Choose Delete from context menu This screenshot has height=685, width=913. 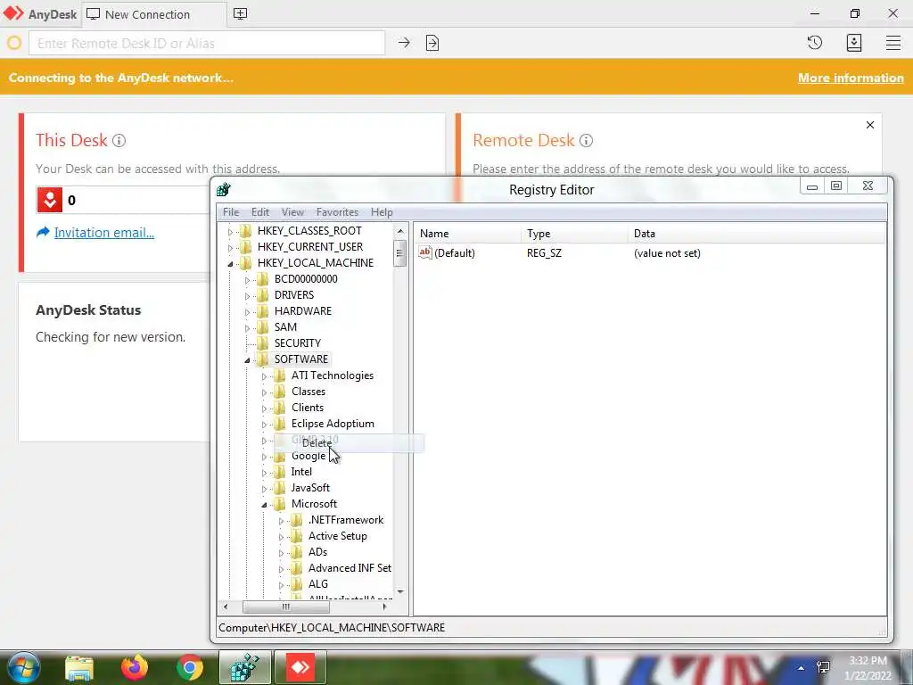tap(349, 443)
